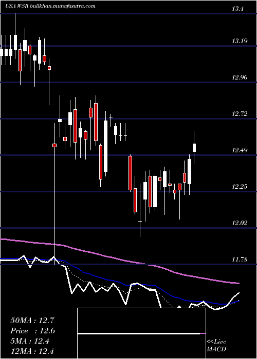
Task: Click the 13.19 price axis label
Action: 240,41
